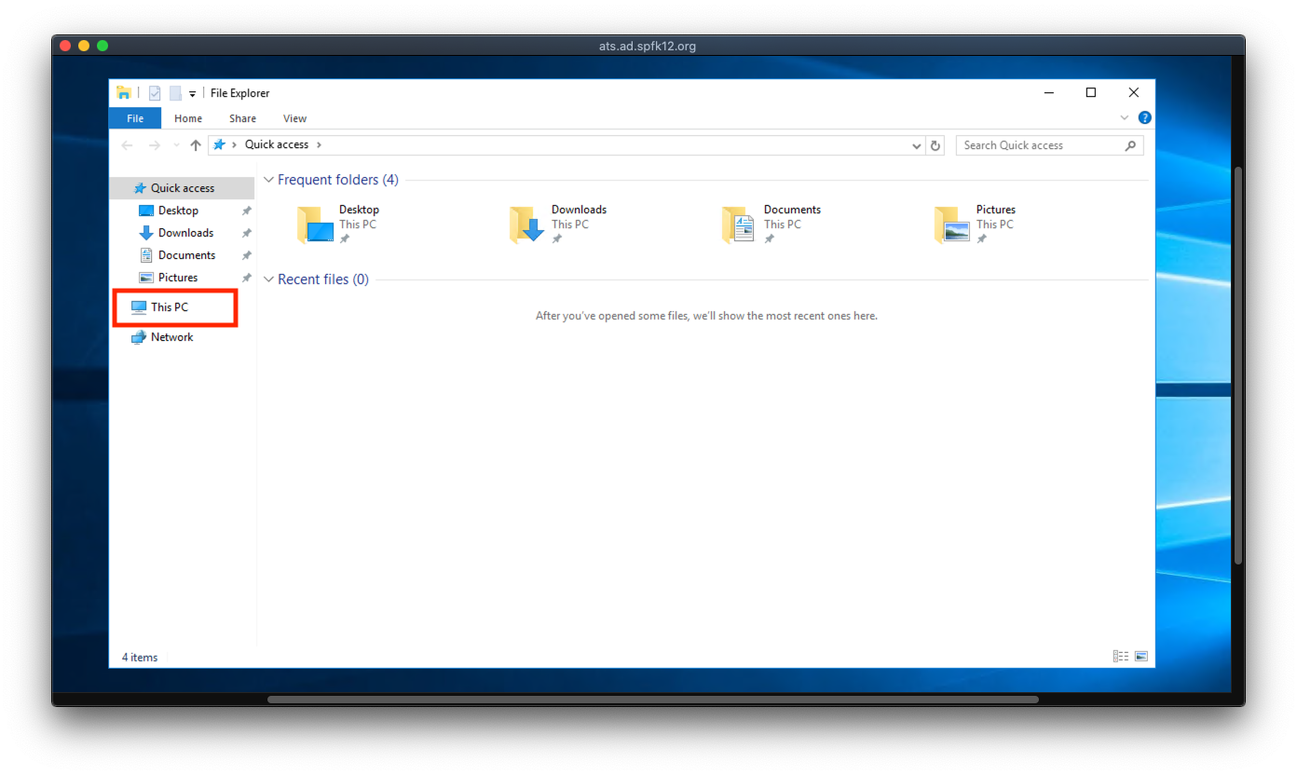This screenshot has height=775, width=1297.
Task: Click the Refresh icon beside the address bar
Action: coord(935,145)
